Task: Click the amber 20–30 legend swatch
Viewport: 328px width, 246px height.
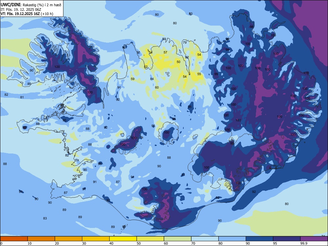Action: pos(69,239)
